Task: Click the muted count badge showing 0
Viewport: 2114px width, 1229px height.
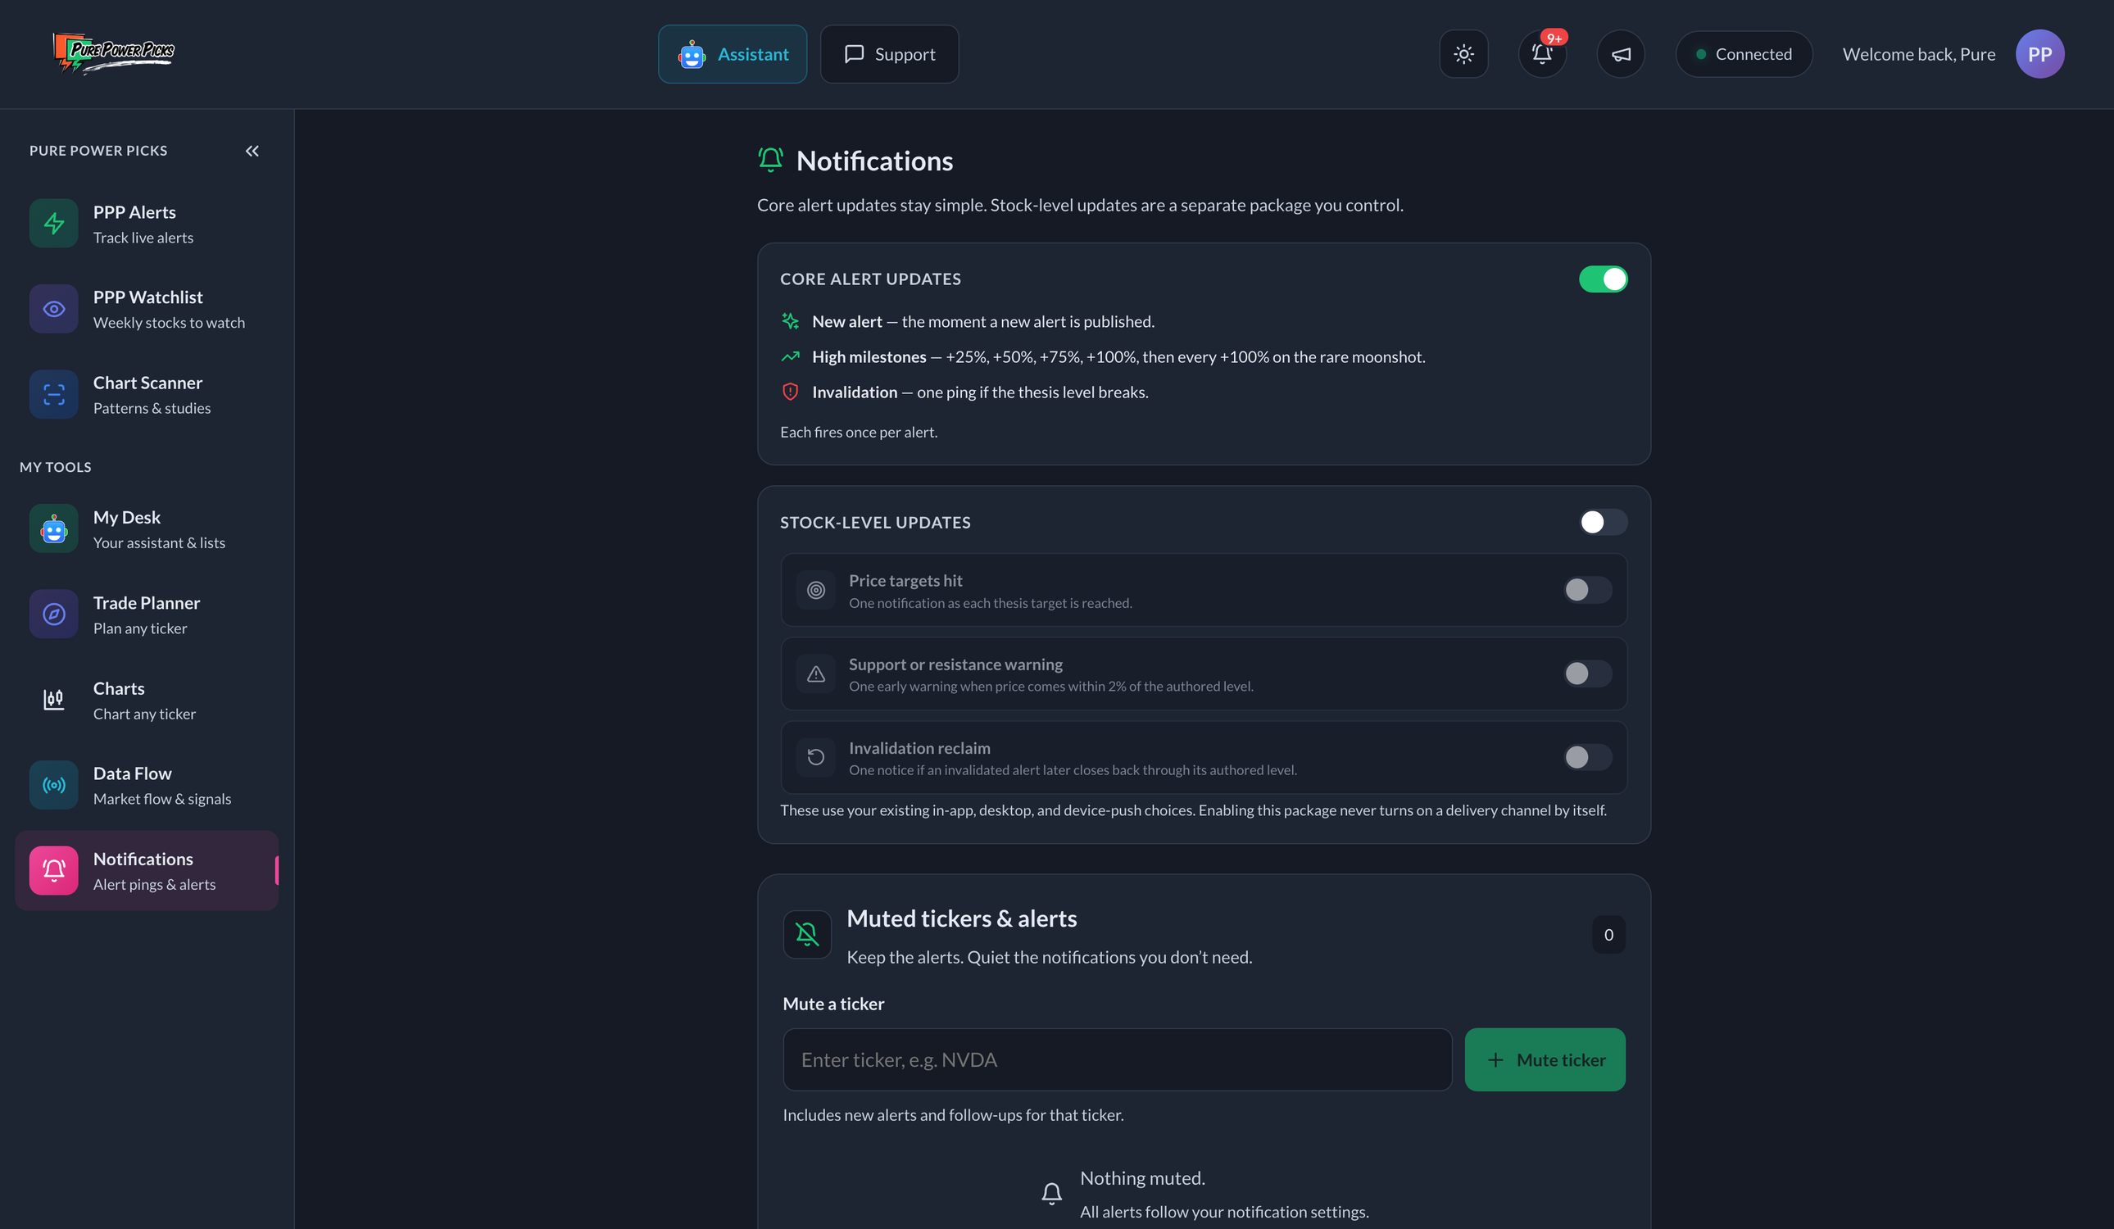Action: coord(1608,934)
